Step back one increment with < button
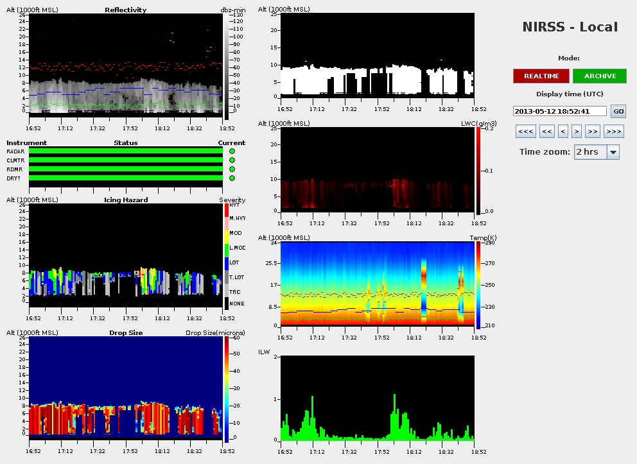The width and height of the screenshot is (637, 464). click(563, 132)
